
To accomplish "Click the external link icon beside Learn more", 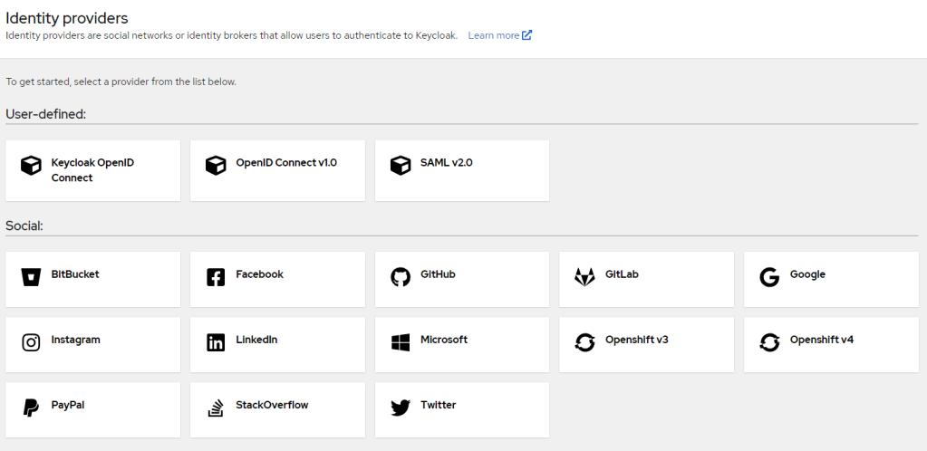I will point(527,35).
